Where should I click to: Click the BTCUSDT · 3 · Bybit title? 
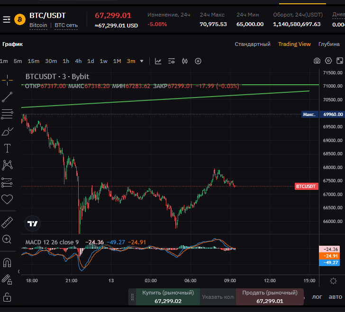(x=57, y=77)
